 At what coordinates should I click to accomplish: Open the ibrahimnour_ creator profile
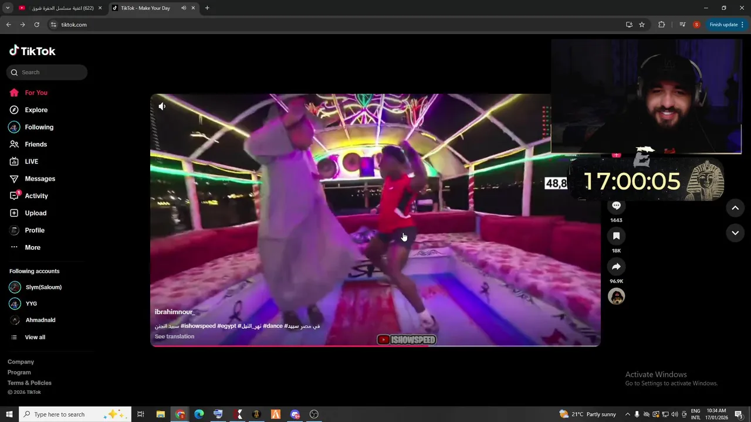coord(175,312)
